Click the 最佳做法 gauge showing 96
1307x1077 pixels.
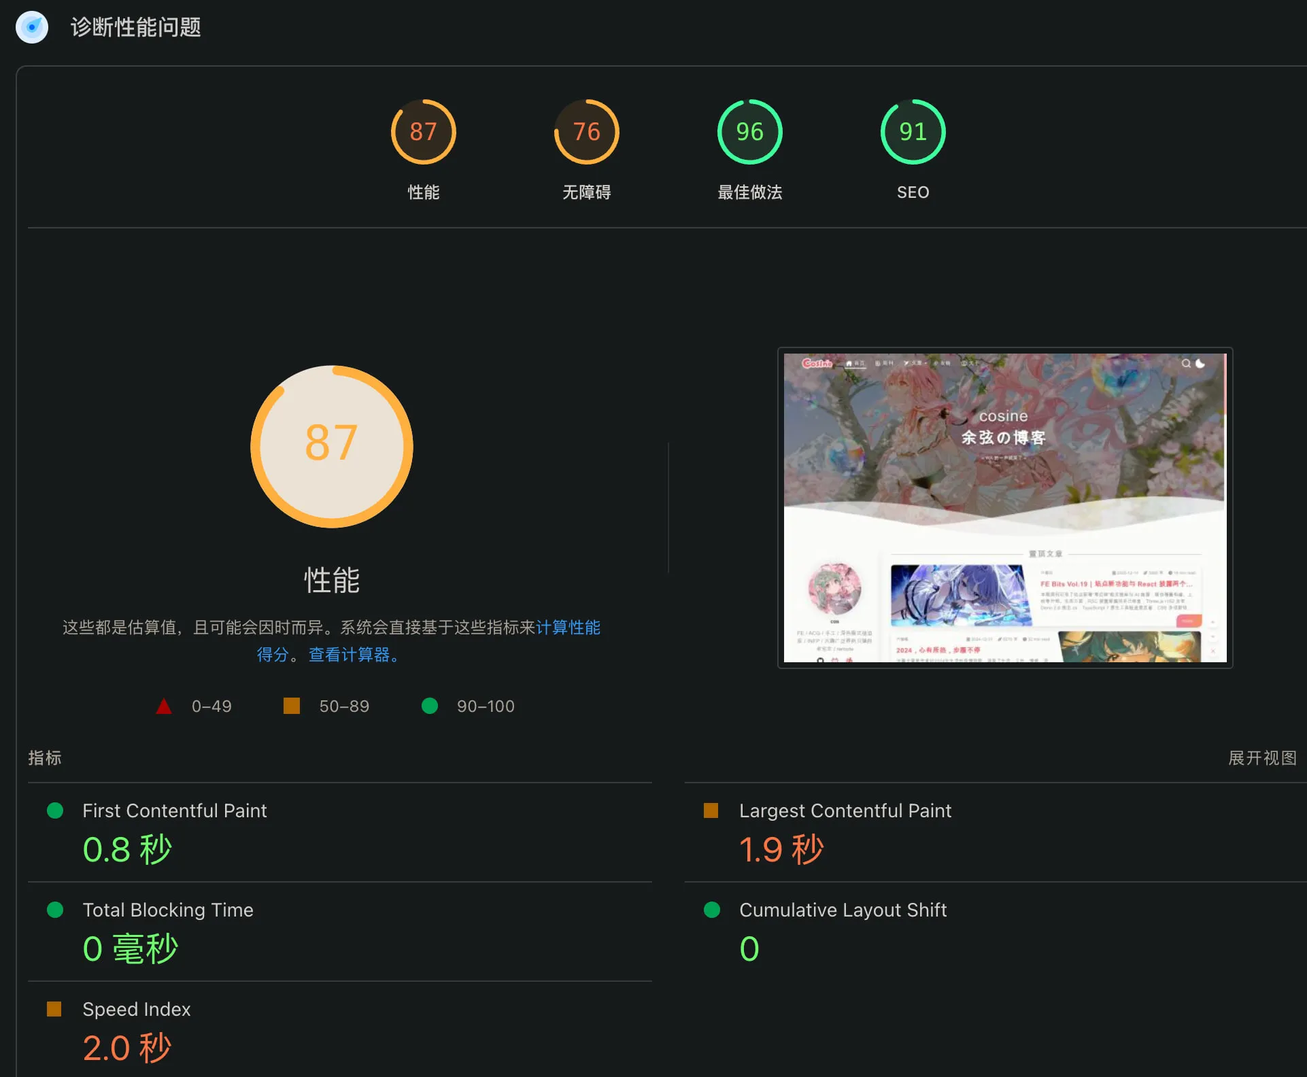tap(749, 131)
